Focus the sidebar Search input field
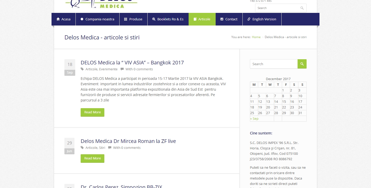 point(274,64)
